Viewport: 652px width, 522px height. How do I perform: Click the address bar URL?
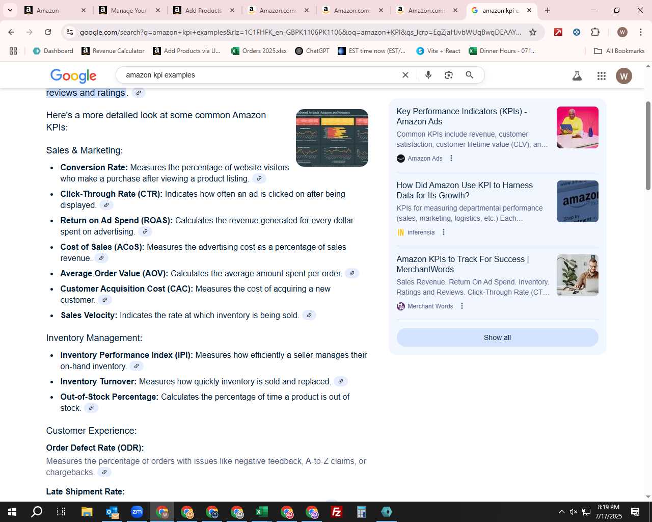pyautogui.click(x=301, y=32)
